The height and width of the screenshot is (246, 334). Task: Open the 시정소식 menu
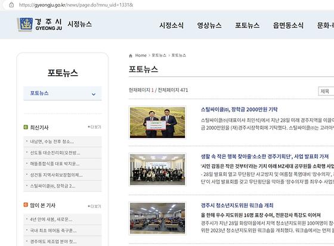tap(172, 25)
